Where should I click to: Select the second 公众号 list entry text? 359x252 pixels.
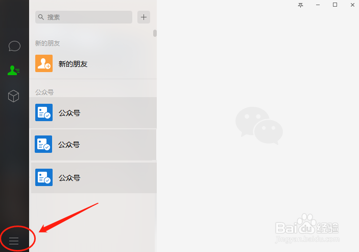69,145
